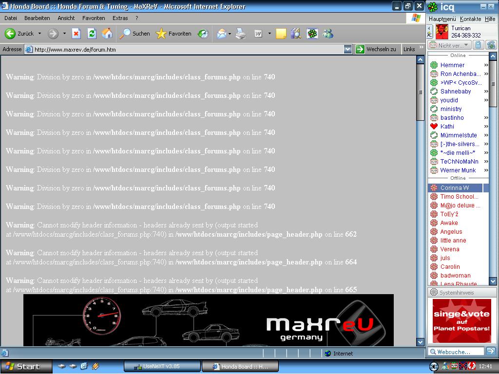The height and width of the screenshot is (374, 499).
Task: Open the ICQ status dropdown 'Nicht ver...'
Action: (449, 45)
